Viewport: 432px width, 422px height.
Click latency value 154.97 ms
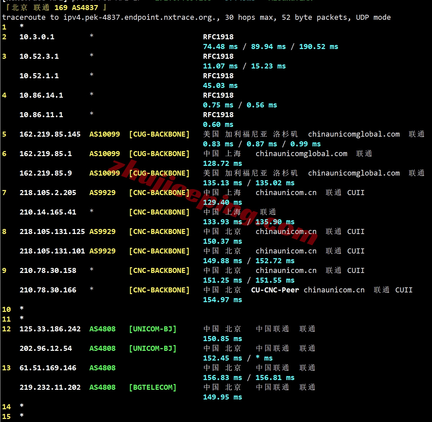pos(223,300)
